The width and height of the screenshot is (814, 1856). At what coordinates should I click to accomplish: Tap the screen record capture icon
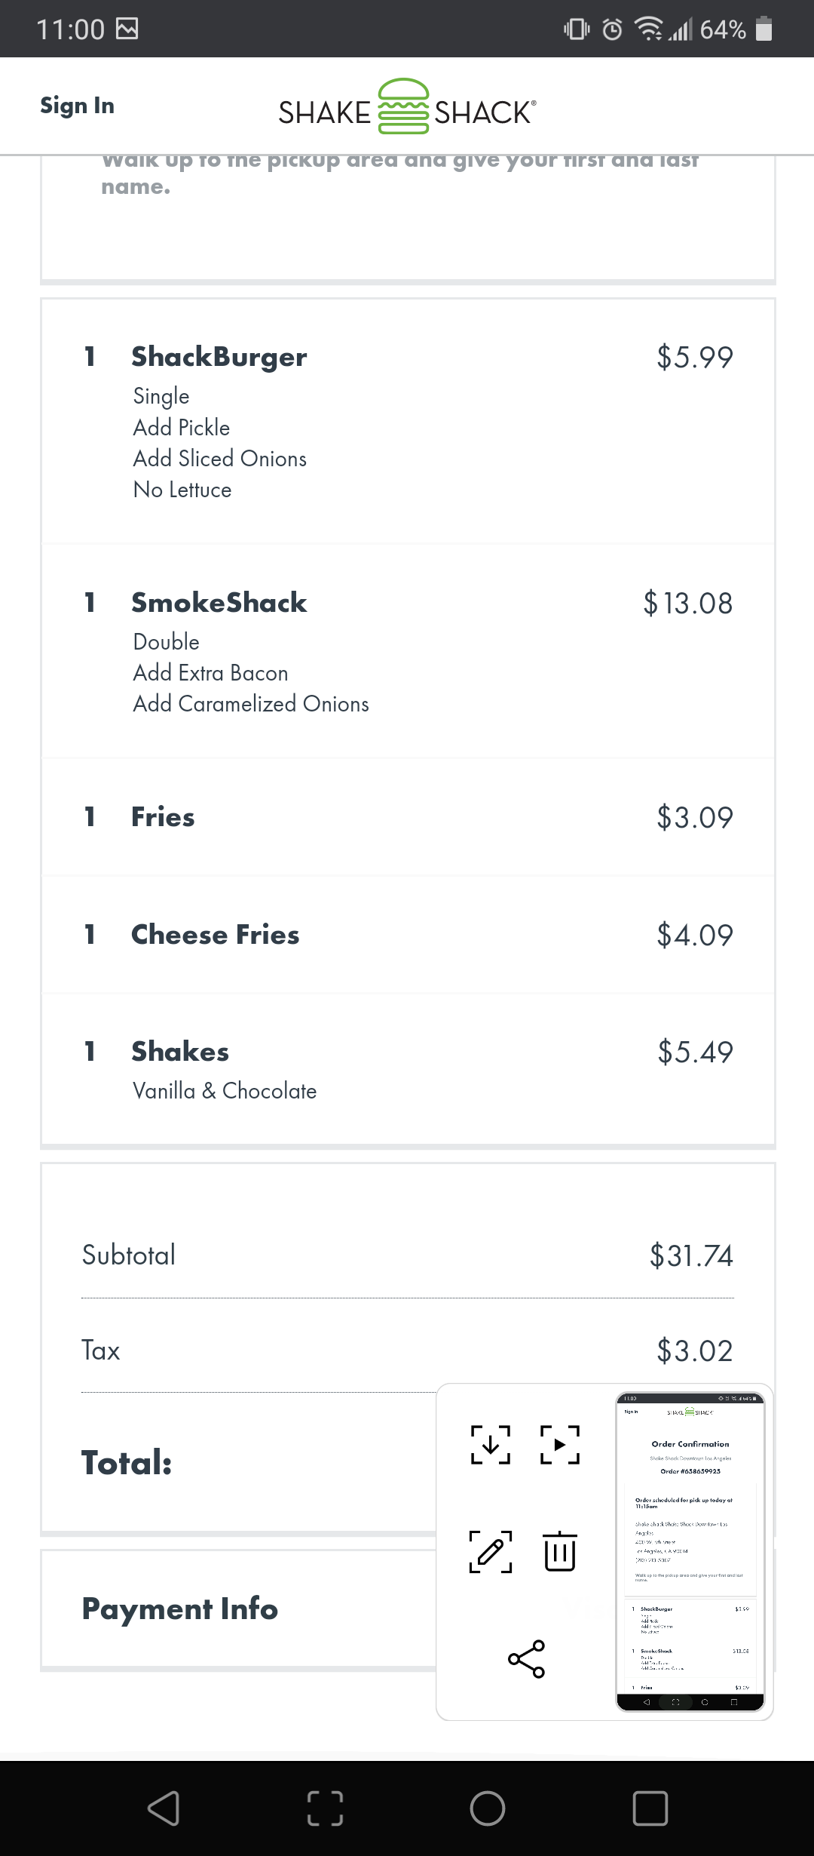[560, 1444]
